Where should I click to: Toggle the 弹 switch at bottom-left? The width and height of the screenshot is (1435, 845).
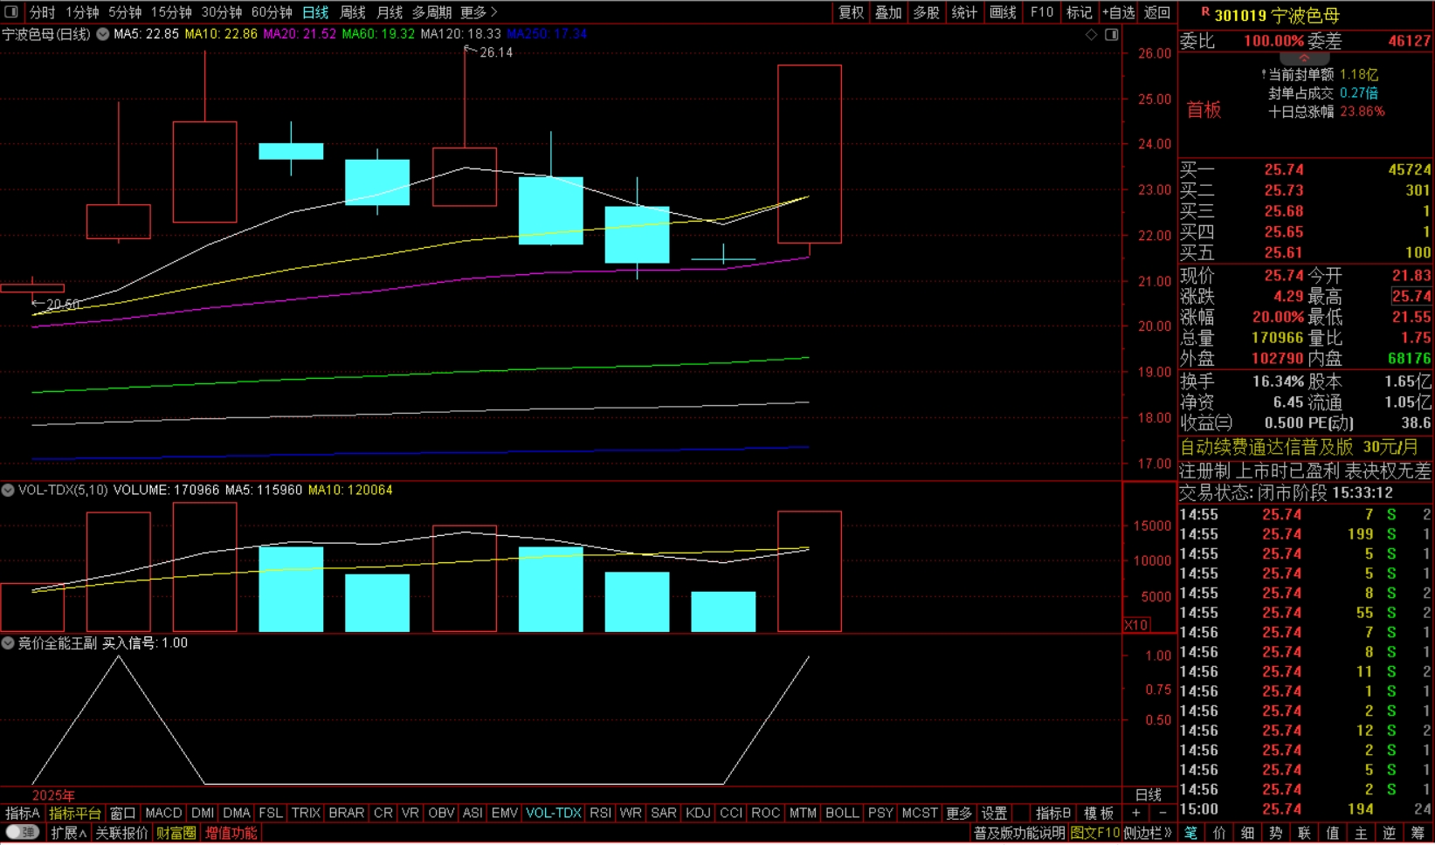coord(21,833)
